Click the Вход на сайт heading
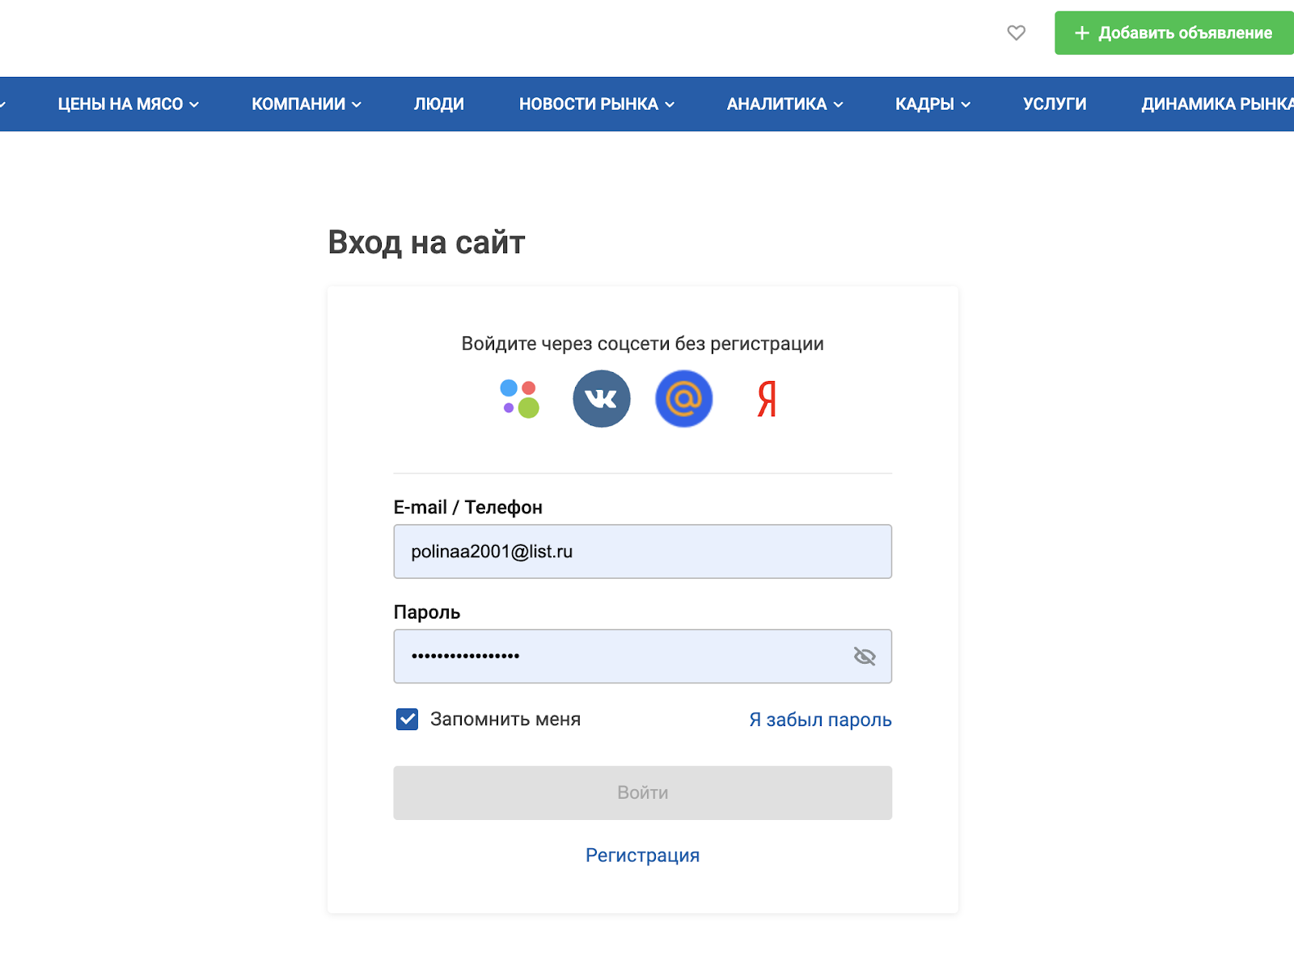 tap(427, 243)
